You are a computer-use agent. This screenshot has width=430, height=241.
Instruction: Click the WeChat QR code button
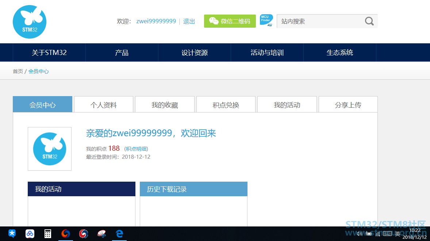pos(230,21)
